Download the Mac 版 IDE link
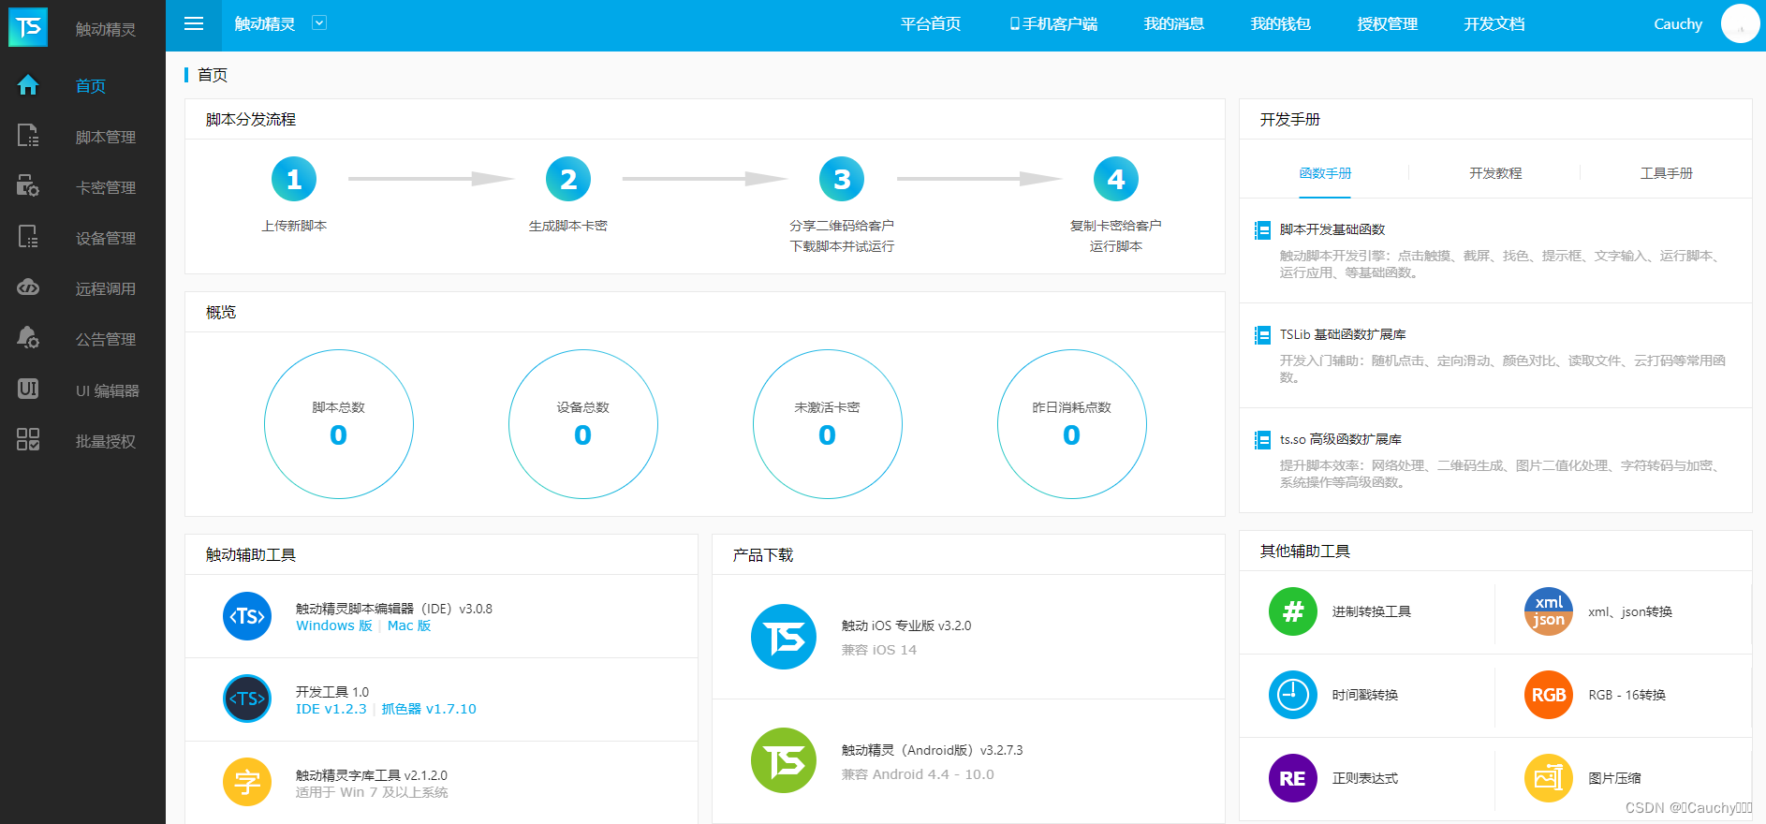 click(x=409, y=625)
